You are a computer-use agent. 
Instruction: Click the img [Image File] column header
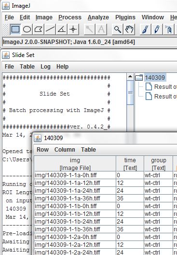pyautogui.click(x=75, y=164)
